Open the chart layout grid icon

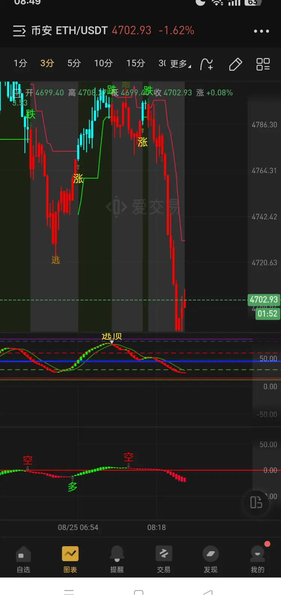point(263,64)
